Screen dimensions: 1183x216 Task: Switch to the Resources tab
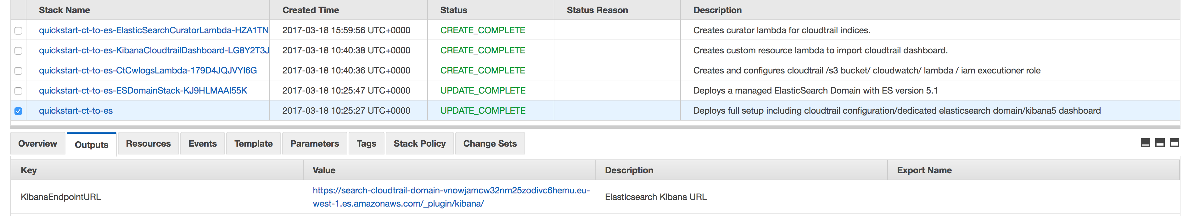click(x=148, y=143)
